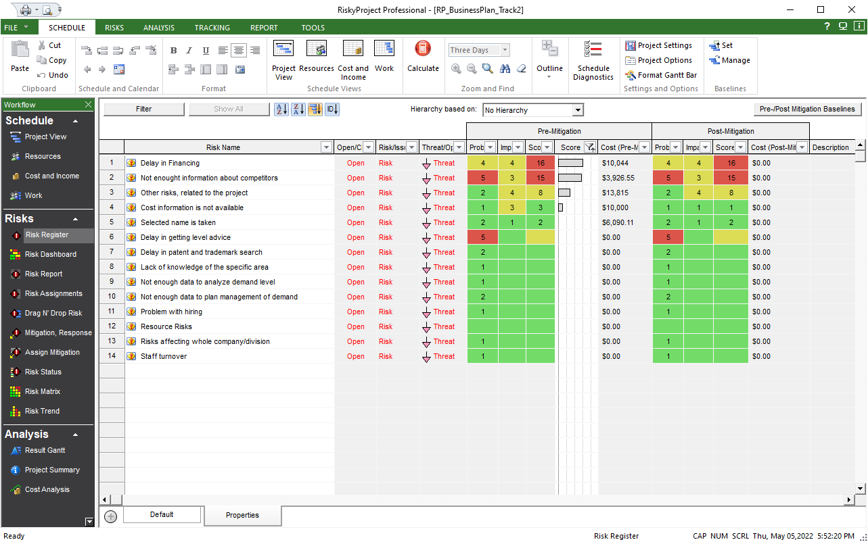Toggle italic text formatting
Viewport: 868px width, 542px height.
pyautogui.click(x=188, y=51)
